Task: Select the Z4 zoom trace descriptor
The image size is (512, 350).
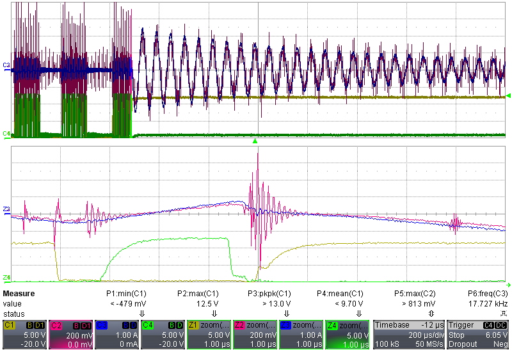Action: [x=347, y=335]
